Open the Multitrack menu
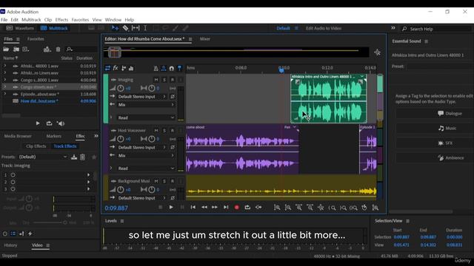This screenshot has width=474, height=266. [x=31, y=20]
